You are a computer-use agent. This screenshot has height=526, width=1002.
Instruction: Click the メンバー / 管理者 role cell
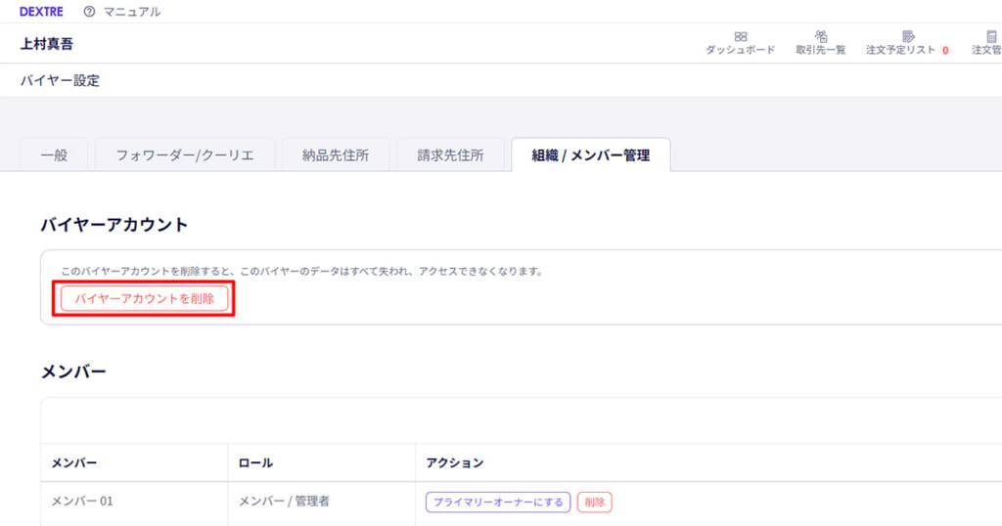[321, 502]
